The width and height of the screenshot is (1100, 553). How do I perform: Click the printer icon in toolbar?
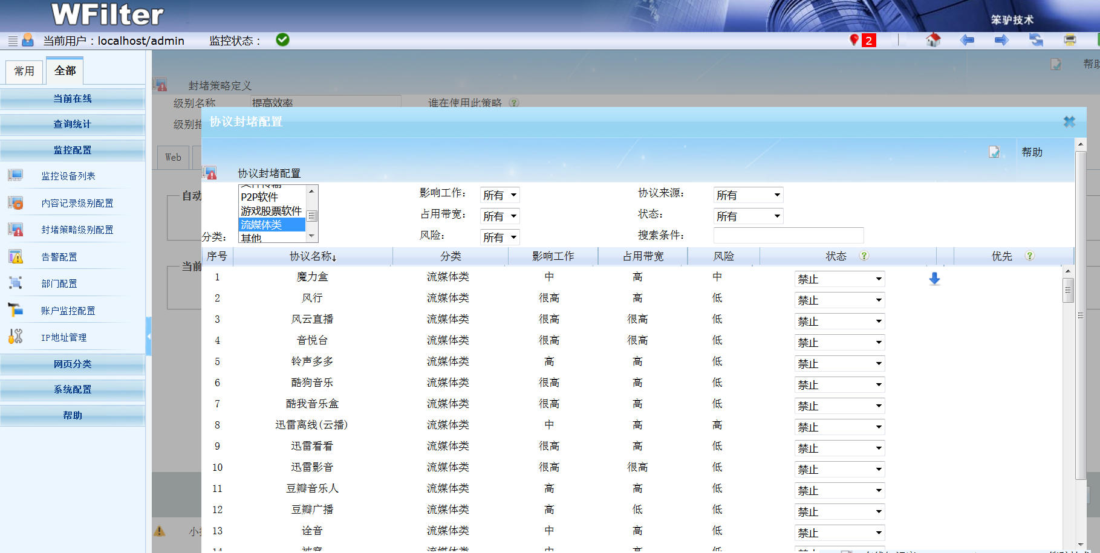1070,40
